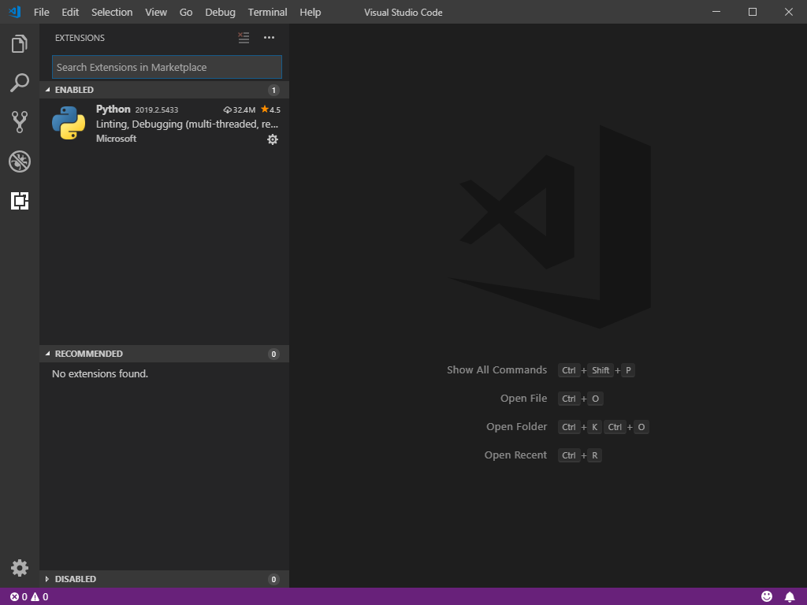Click the Clear Extensions Input icon

(244, 38)
